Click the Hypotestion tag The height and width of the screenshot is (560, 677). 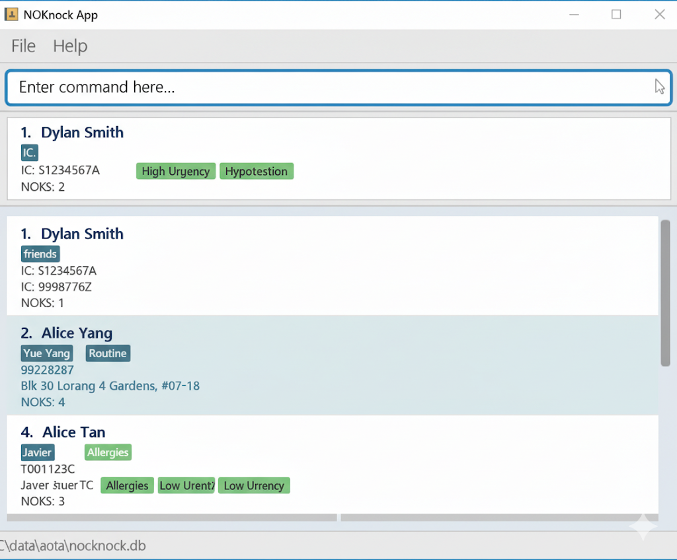point(257,172)
